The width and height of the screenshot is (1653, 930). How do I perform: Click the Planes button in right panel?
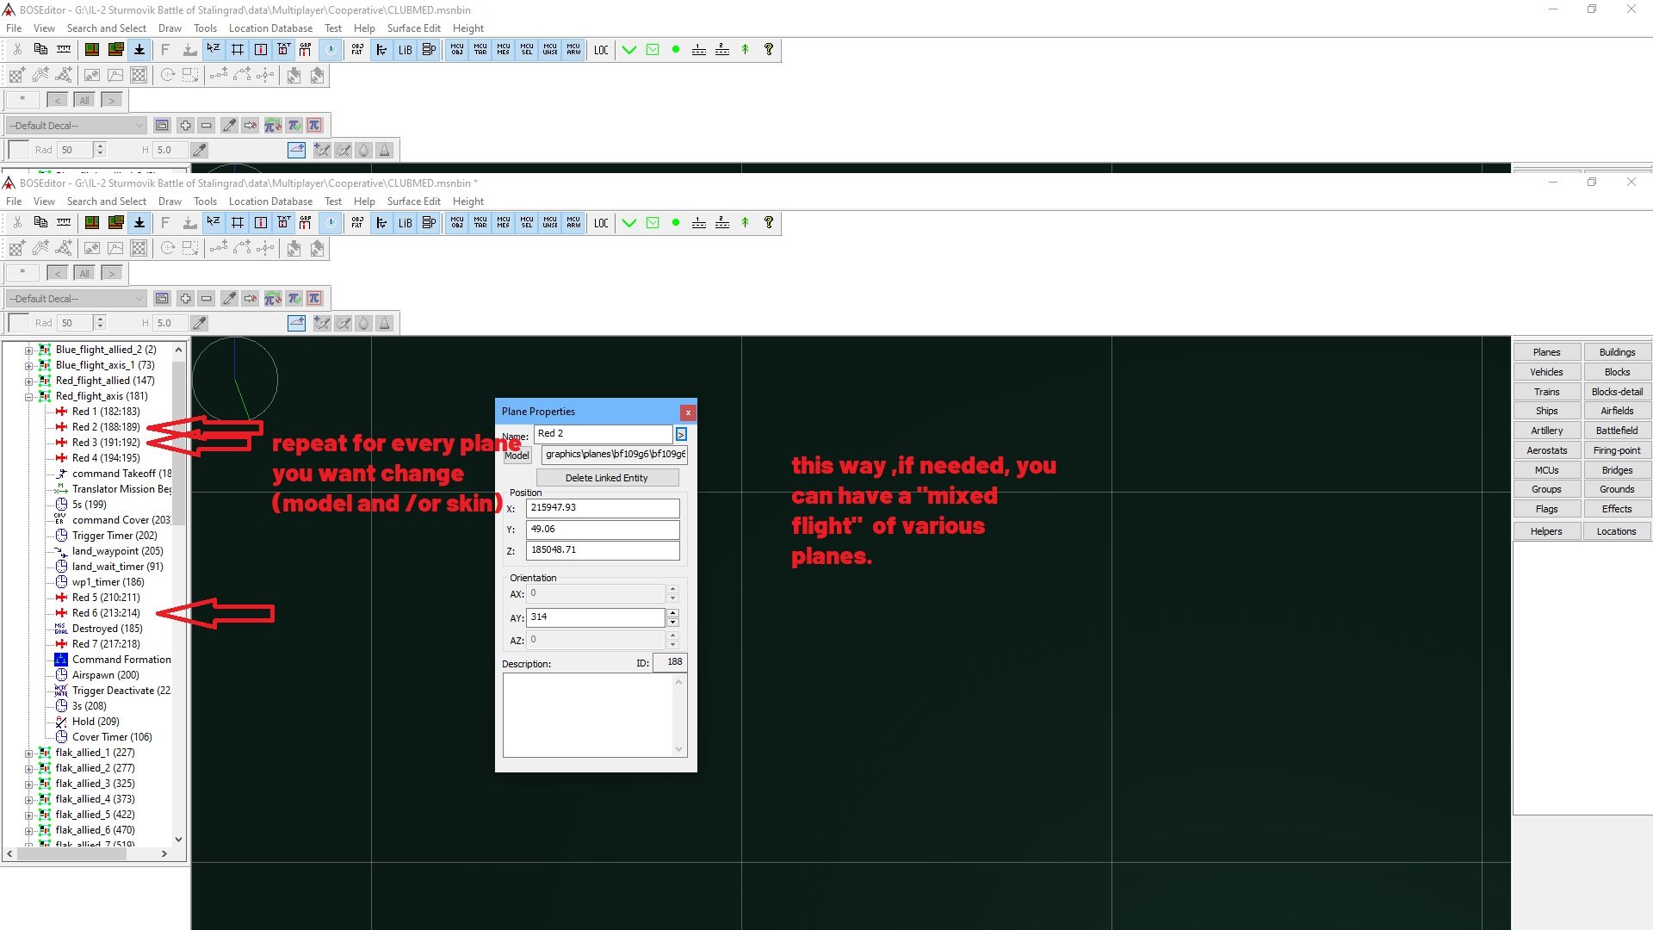(1546, 352)
